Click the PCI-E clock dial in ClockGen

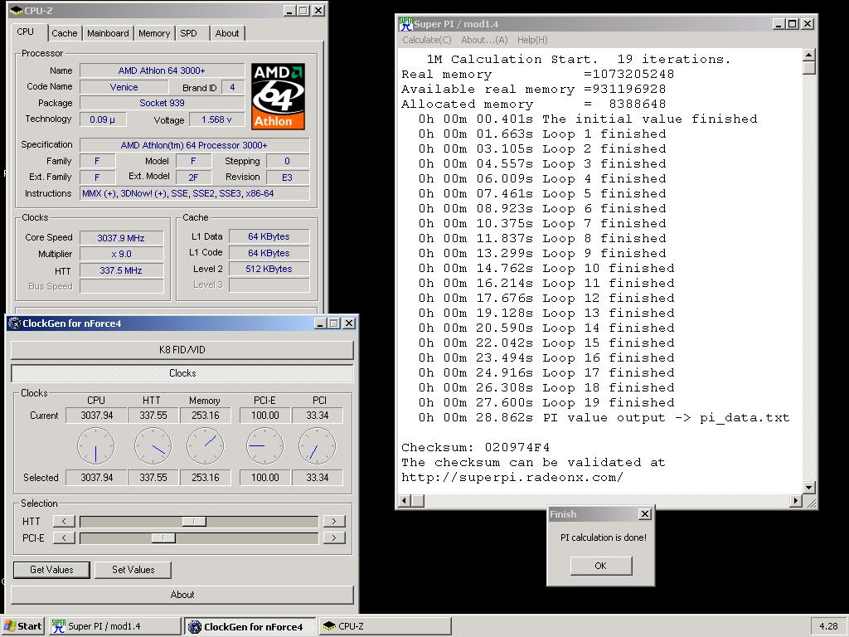pyautogui.click(x=264, y=445)
